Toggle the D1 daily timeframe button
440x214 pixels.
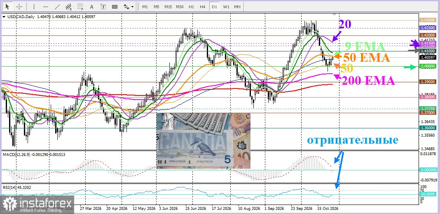(x=214, y=7)
